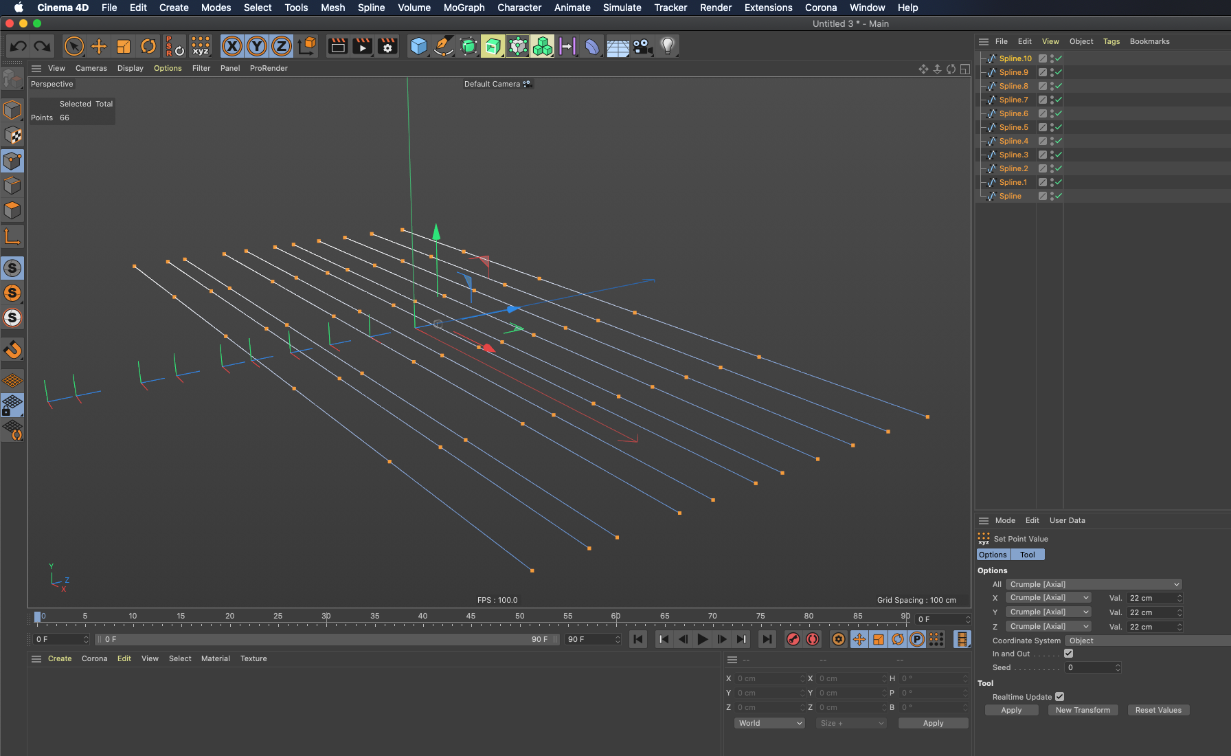This screenshot has width=1231, height=756.
Task: Click Apply in Tool section
Action: (1011, 710)
